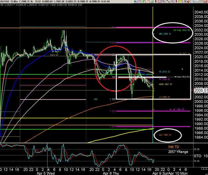Click the WP 1996.45 weekly pivot label
Screen dimensions: 208x175
pos(178,109)
